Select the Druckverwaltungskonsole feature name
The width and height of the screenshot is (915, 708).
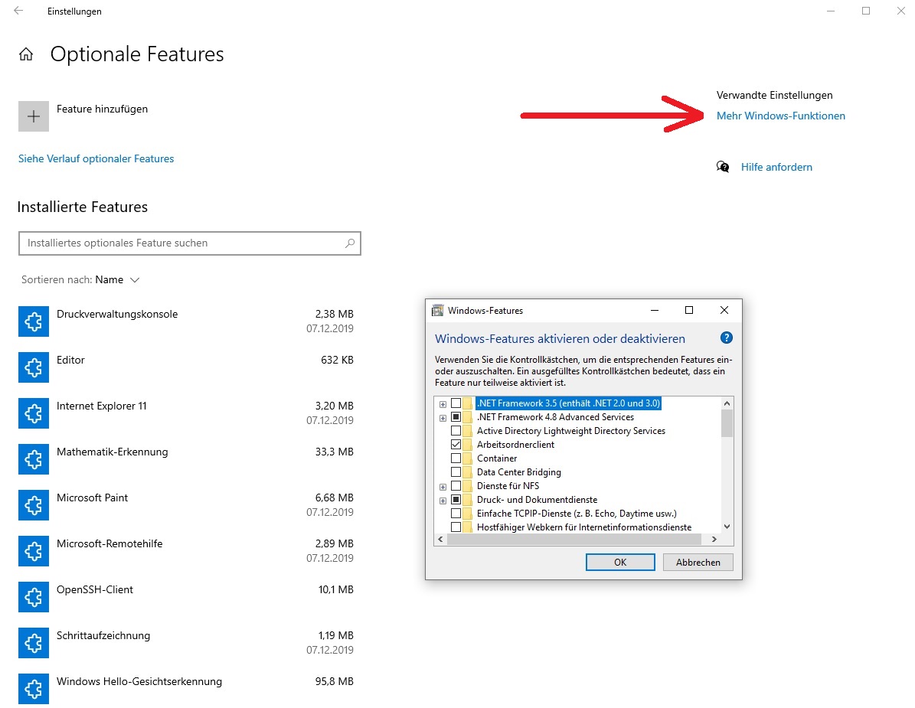coord(116,314)
